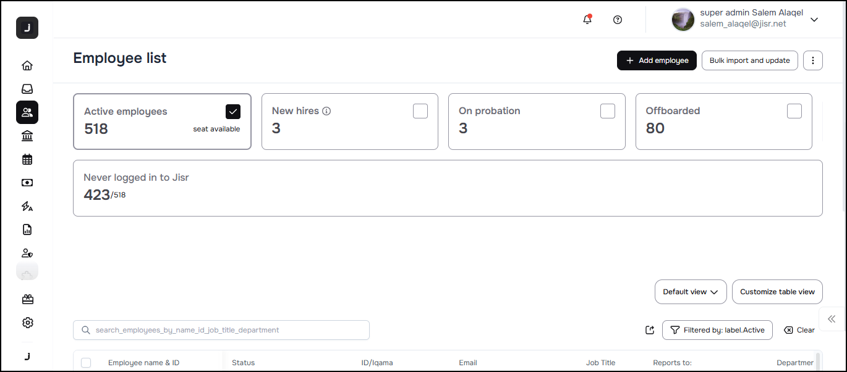Image resolution: width=847 pixels, height=372 pixels.
Task: Click the notifications bell icon
Action: click(587, 19)
